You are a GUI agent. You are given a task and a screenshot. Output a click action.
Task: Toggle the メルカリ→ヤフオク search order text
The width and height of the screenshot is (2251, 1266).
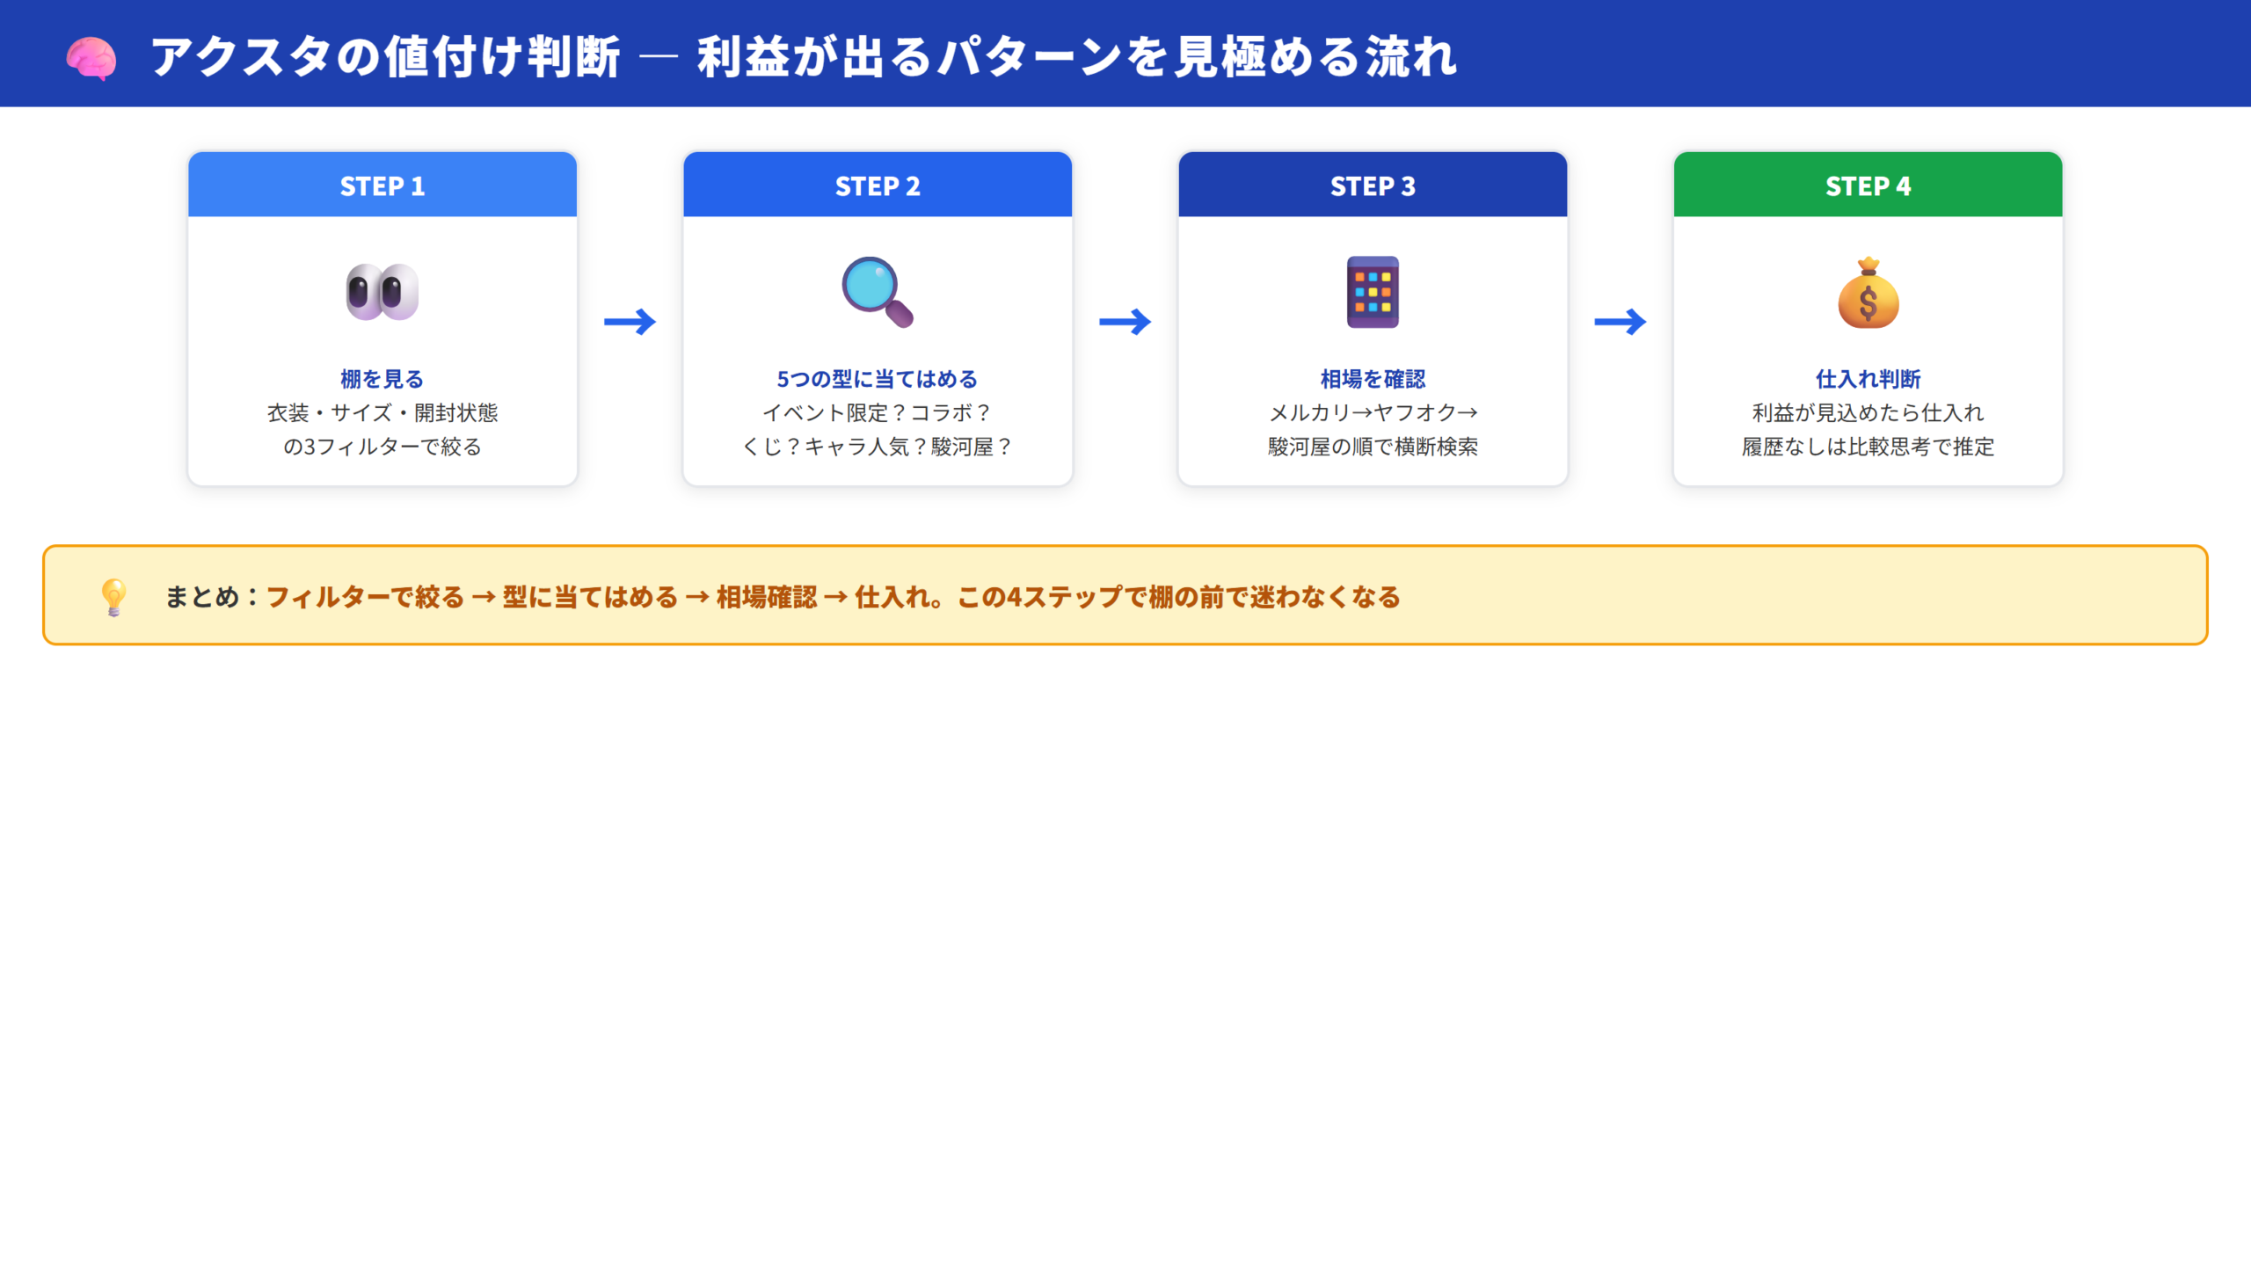point(1373,413)
